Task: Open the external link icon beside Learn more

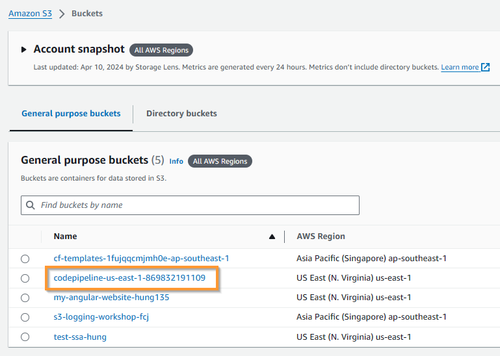Action: 485,67
